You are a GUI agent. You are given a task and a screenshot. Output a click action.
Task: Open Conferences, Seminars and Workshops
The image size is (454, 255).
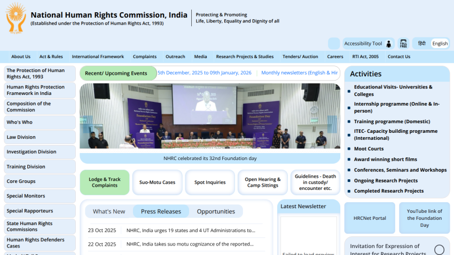click(x=400, y=170)
